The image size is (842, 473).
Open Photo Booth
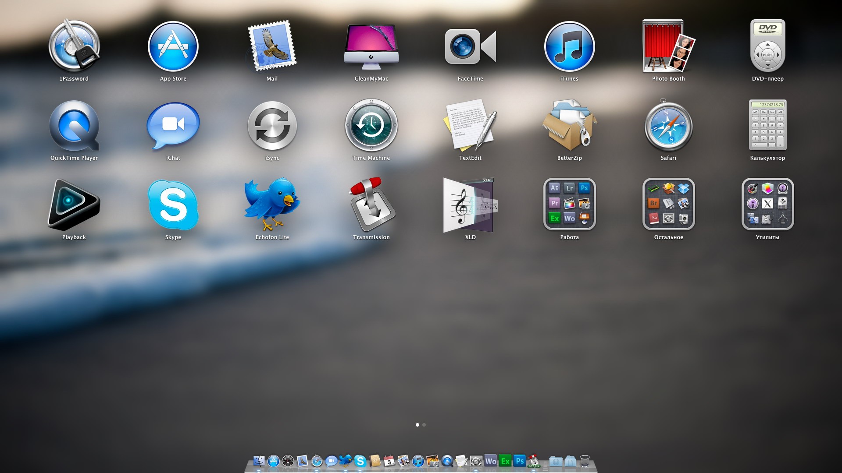668,46
